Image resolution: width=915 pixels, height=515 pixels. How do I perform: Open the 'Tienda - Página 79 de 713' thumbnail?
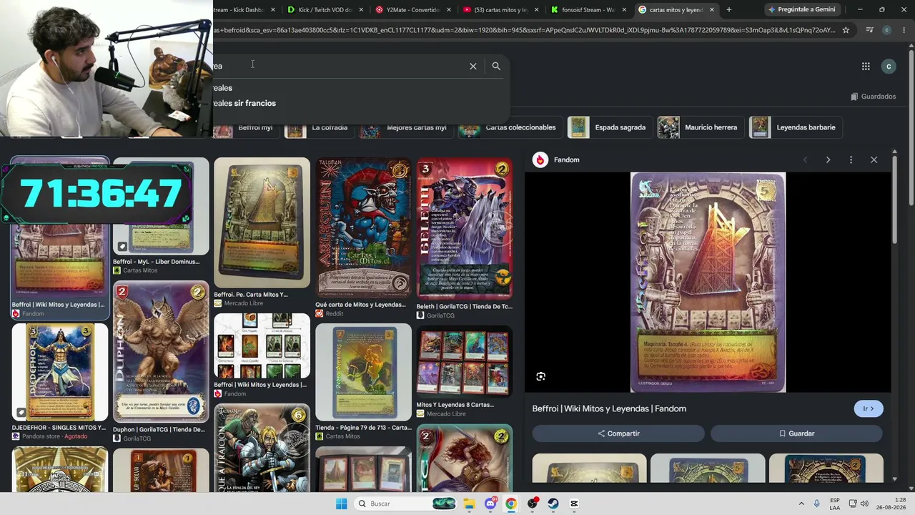(364, 372)
